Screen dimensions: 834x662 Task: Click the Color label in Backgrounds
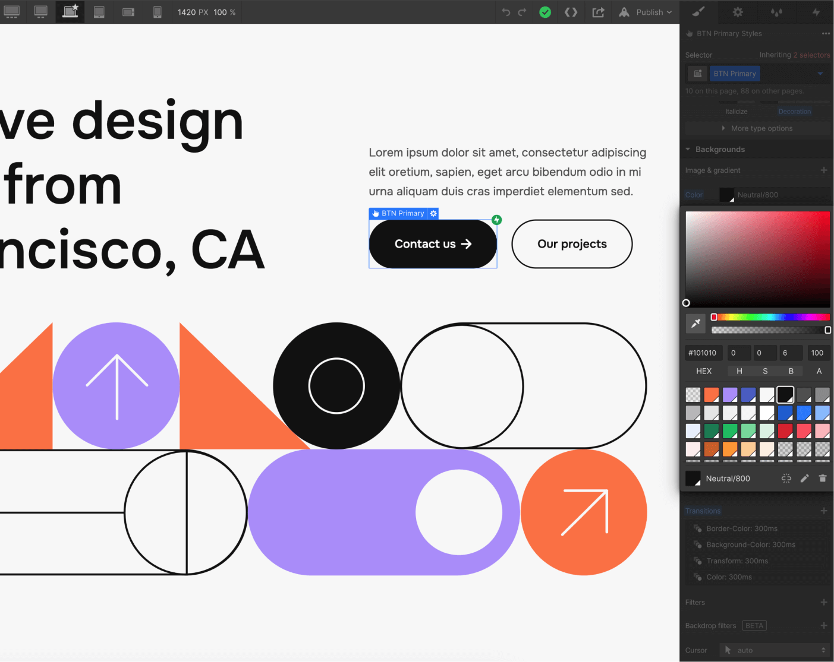(694, 195)
